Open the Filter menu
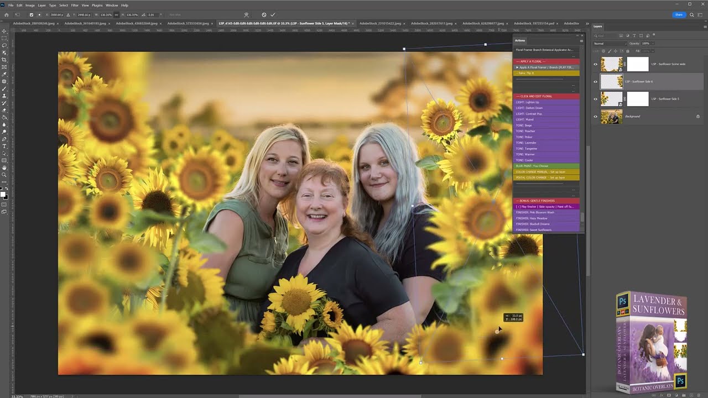Image resolution: width=708 pixels, height=398 pixels. click(75, 5)
